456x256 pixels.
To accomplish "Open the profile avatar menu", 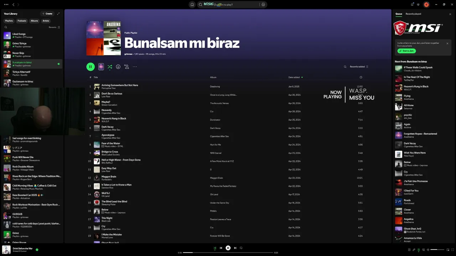I will (426, 5).
